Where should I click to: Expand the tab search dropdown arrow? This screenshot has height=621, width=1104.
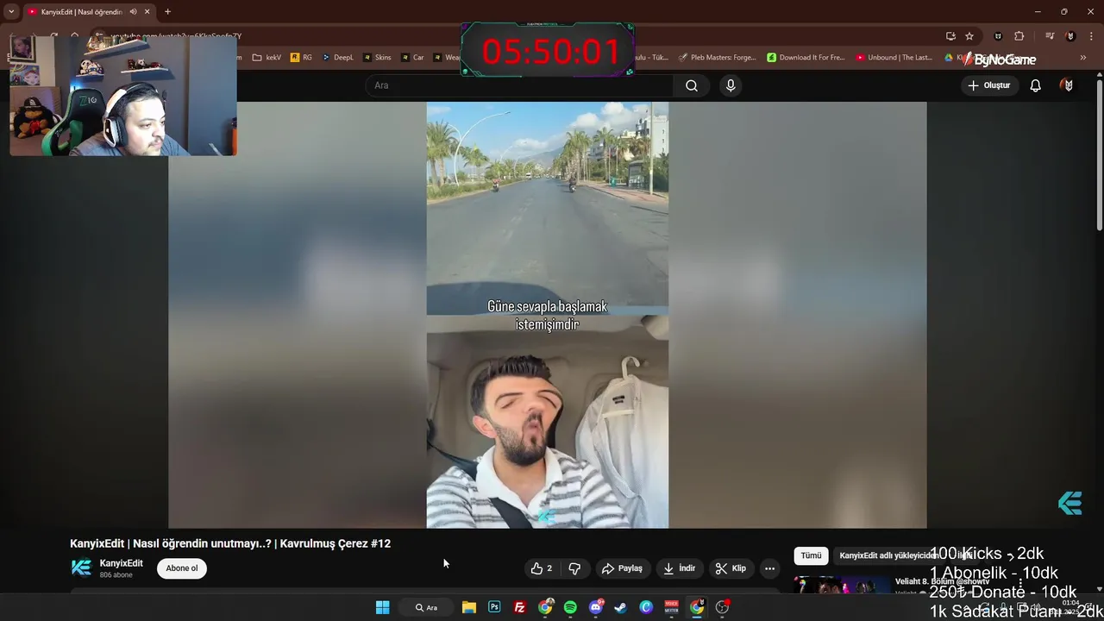[11, 12]
